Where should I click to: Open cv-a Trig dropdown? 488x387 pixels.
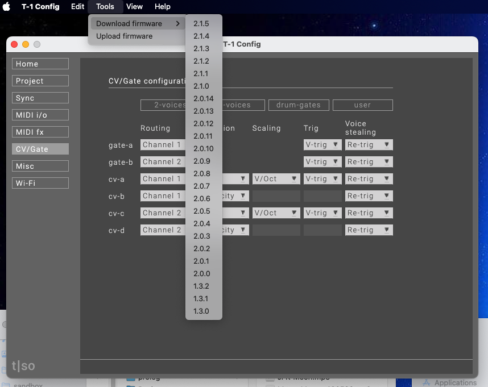pyautogui.click(x=322, y=179)
